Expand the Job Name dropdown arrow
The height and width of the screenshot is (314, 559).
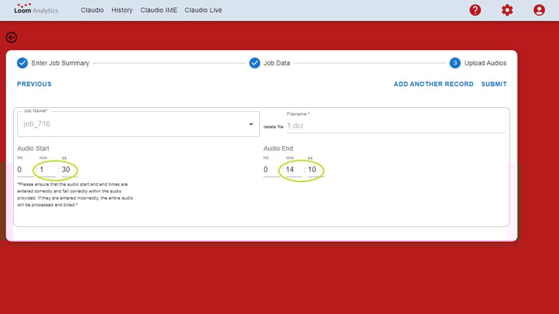coord(251,124)
